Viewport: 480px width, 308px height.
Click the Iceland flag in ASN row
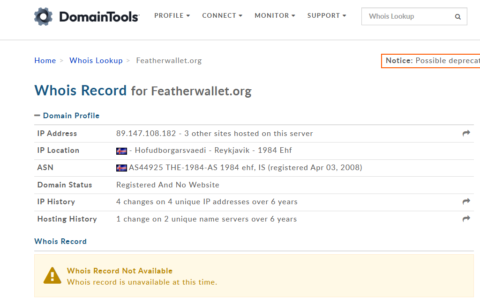pos(121,167)
